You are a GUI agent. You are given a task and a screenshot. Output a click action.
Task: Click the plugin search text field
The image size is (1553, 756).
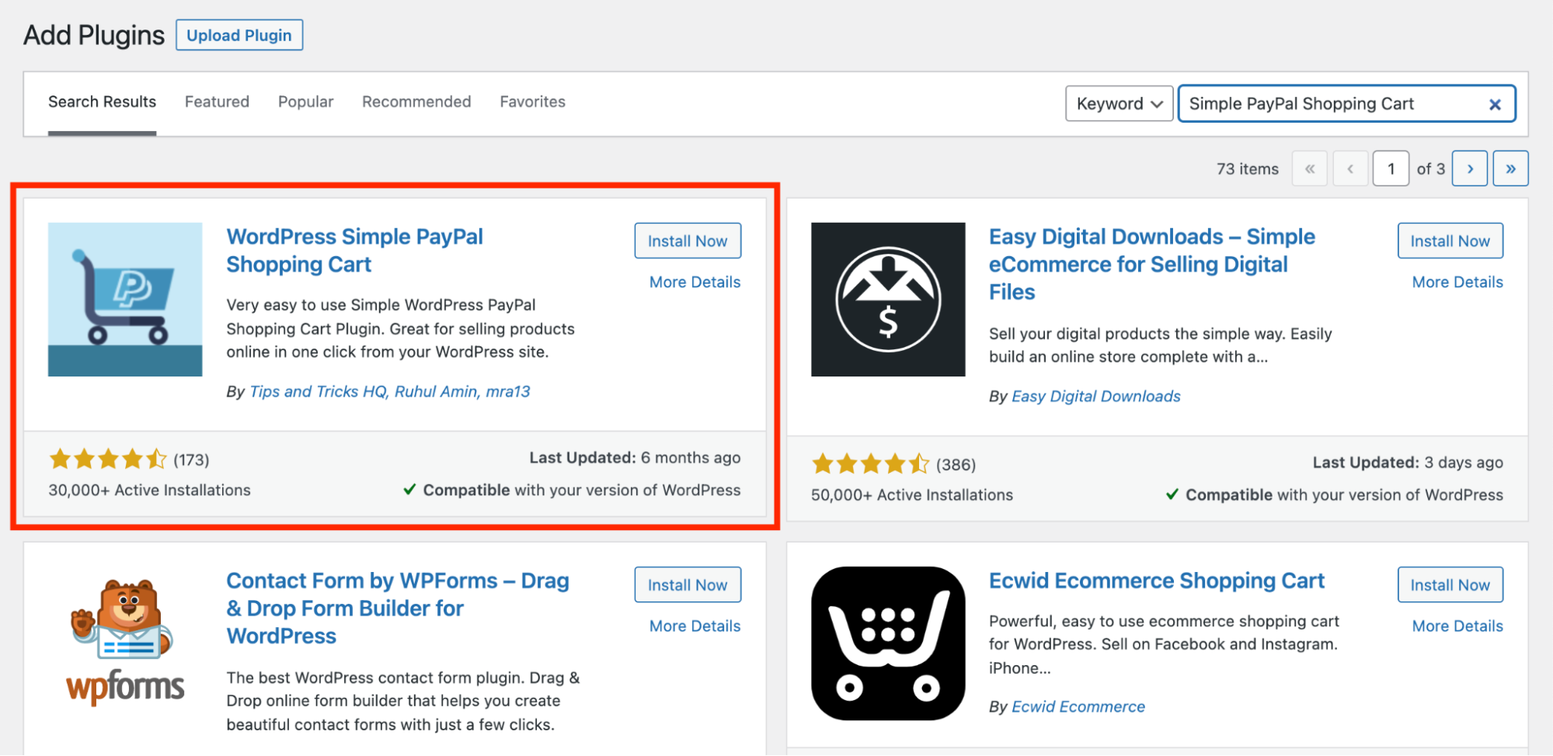point(1332,104)
